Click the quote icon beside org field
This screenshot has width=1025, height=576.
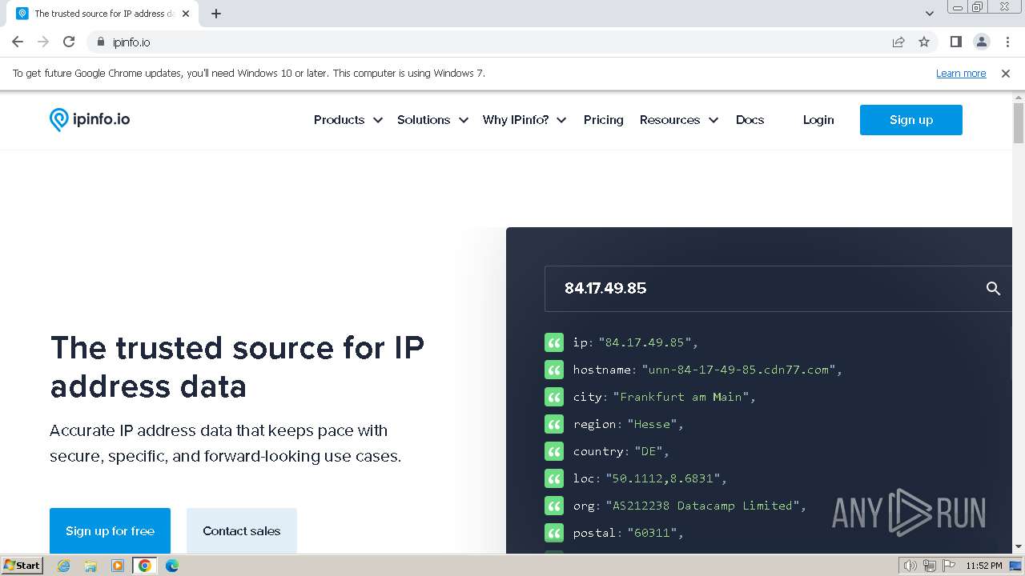(554, 506)
